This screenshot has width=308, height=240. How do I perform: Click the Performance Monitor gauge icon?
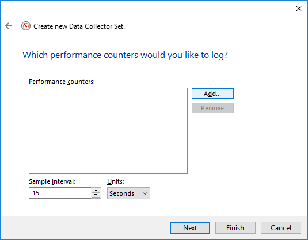click(x=26, y=26)
